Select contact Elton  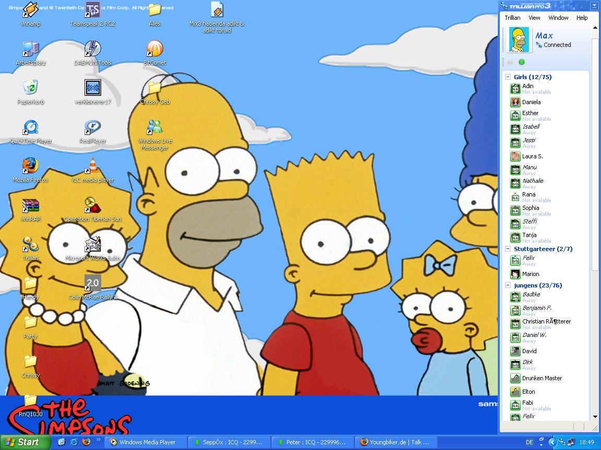pyautogui.click(x=546, y=392)
